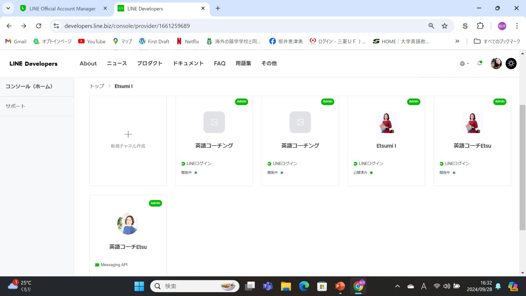This screenshot has height=296, width=526.
Task: Click the site information icon in address bar
Action: (56, 26)
